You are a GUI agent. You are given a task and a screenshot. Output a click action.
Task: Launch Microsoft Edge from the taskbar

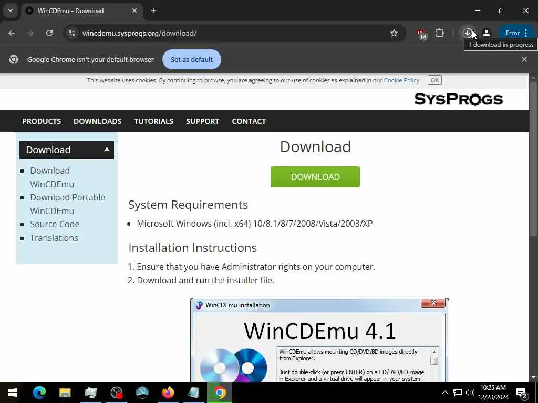[x=39, y=393]
